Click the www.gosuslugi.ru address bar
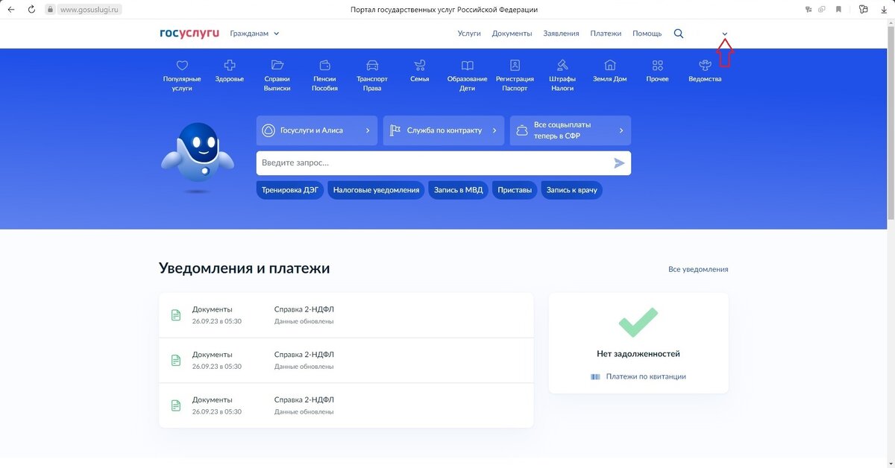 click(90, 10)
